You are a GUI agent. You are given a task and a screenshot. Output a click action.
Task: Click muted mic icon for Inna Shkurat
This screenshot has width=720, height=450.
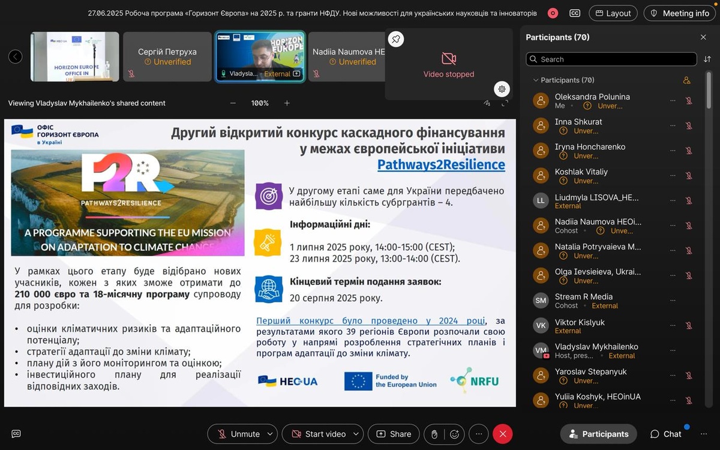click(x=689, y=126)
